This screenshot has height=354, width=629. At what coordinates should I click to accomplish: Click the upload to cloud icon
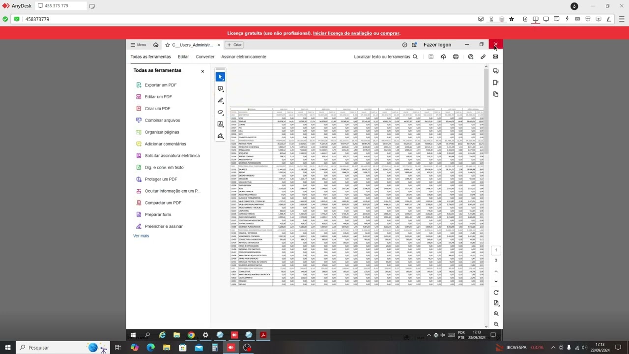click(443, 57)
